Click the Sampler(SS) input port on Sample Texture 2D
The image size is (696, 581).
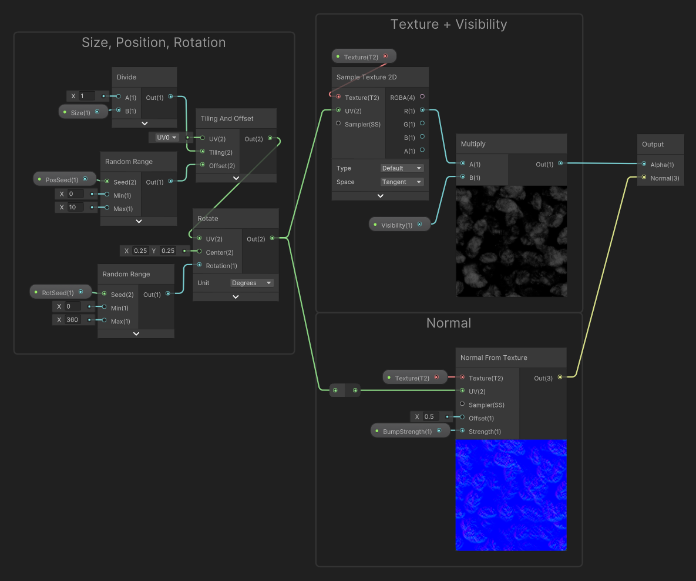pos(338,124)
